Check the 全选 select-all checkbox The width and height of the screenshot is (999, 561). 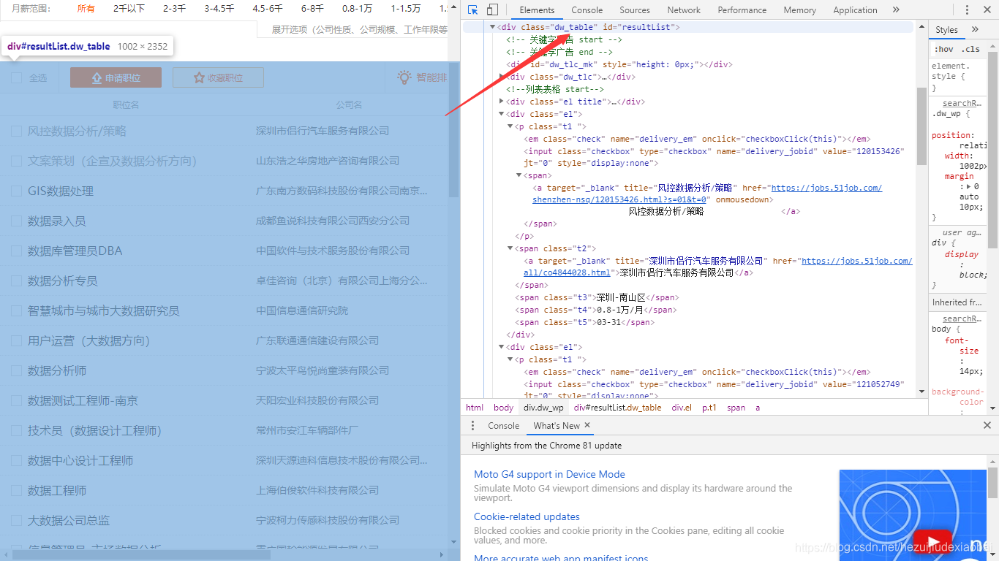point(17,77)
